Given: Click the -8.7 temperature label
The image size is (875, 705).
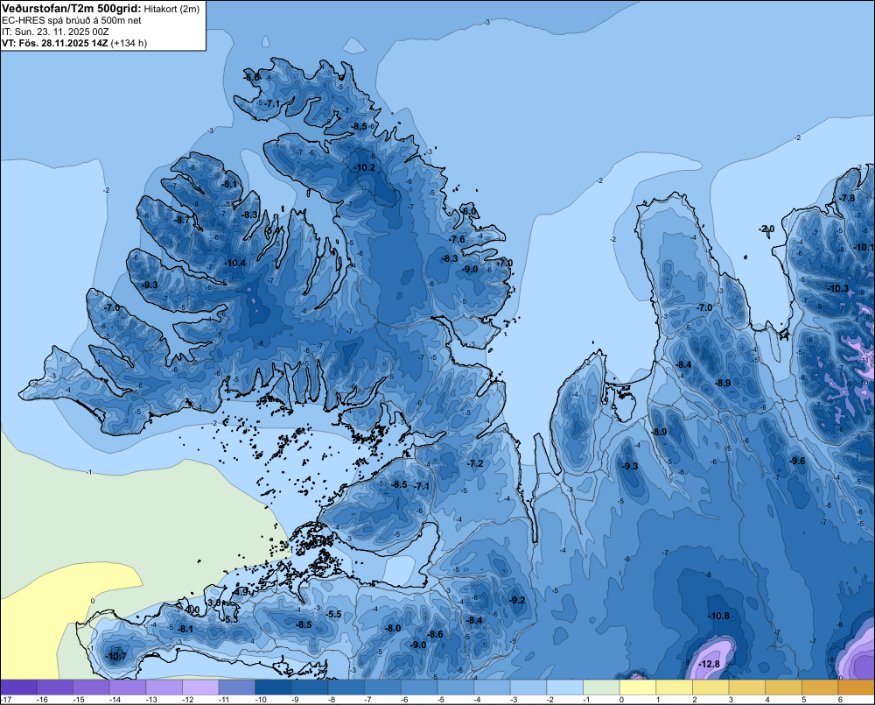Looking at the screenshot, I should pyautogui.click(x=182, y=220).
